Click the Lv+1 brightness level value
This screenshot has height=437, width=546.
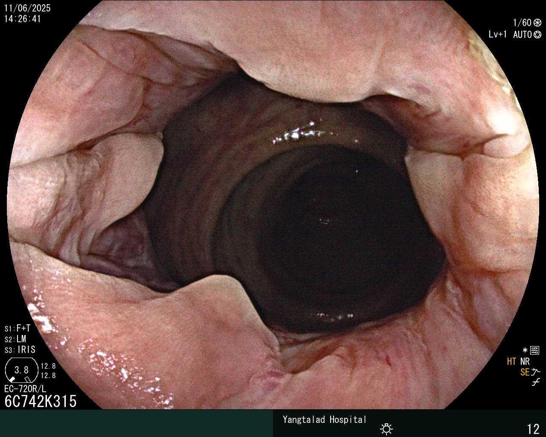tap(498, 35)
